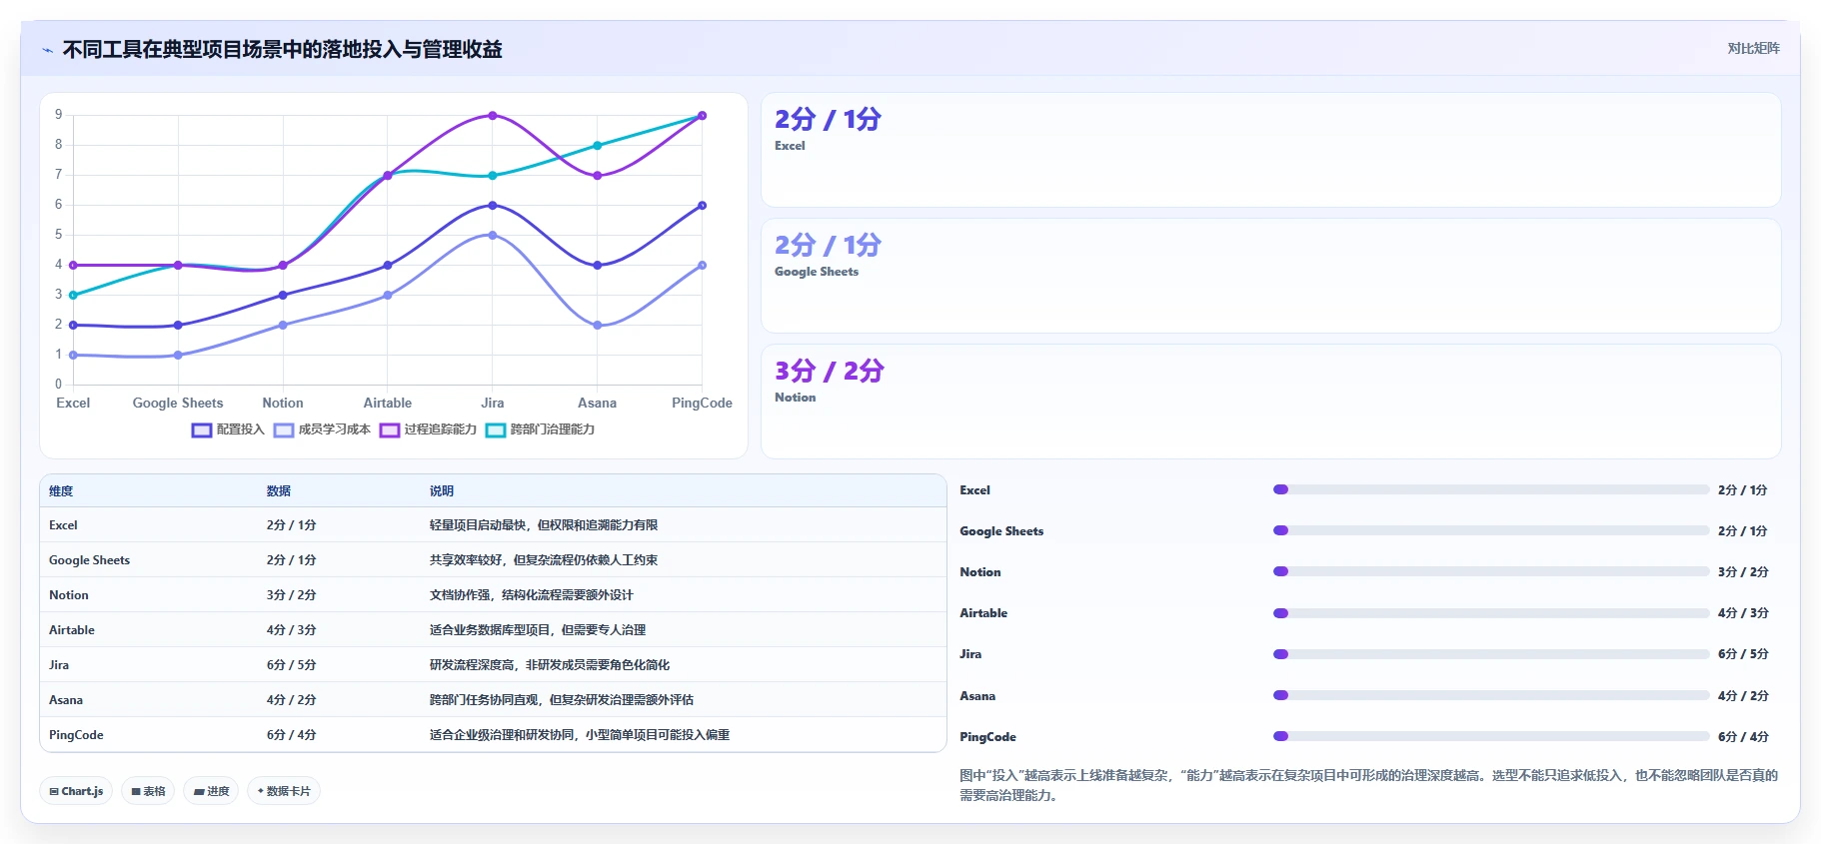Click the 数据 column header
Screen dimensions: 1821x844
click(279, 491)
